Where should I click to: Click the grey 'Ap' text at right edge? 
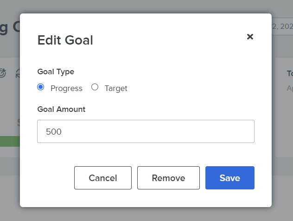290,88
